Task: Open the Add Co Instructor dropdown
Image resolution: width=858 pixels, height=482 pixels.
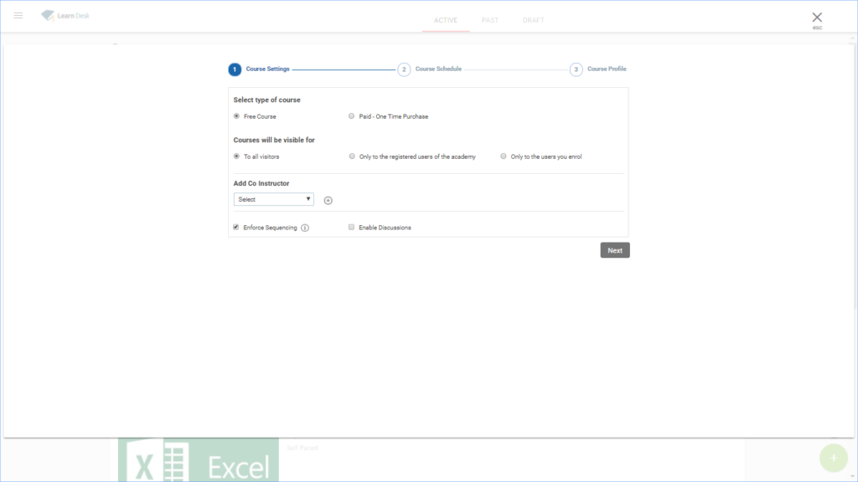Action: [274, 199]
